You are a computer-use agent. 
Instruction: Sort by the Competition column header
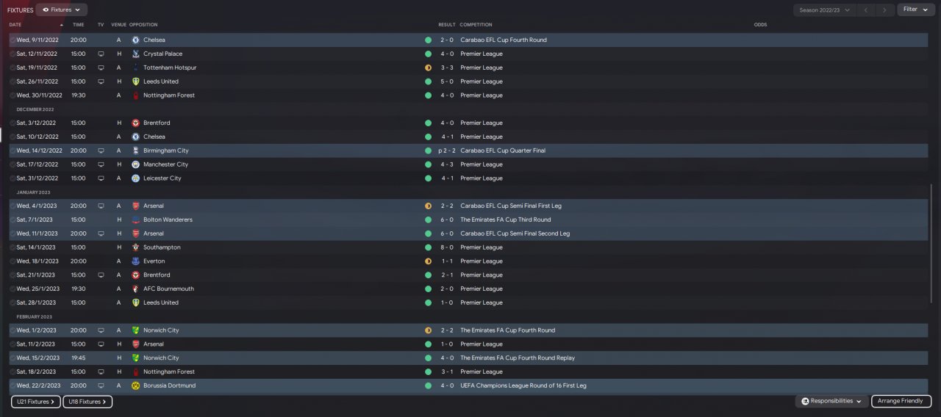pyautogui.click(x=476, y=25)
